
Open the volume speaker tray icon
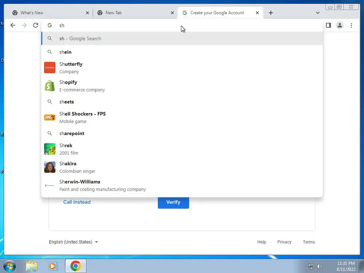tap(320, 266)
